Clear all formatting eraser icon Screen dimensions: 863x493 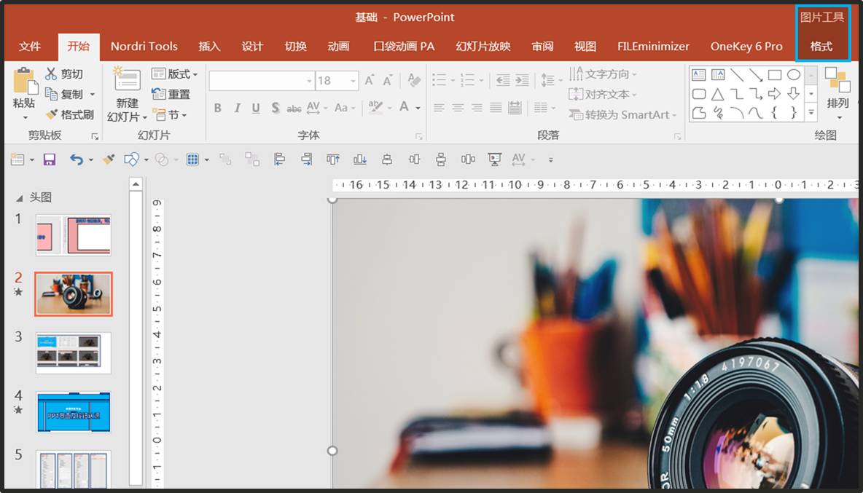pos(414,81)
